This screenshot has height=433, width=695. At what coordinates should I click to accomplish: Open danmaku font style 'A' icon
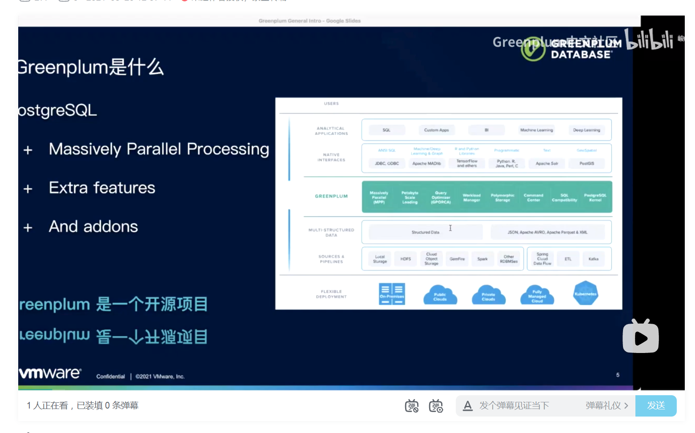pos(467,405)
